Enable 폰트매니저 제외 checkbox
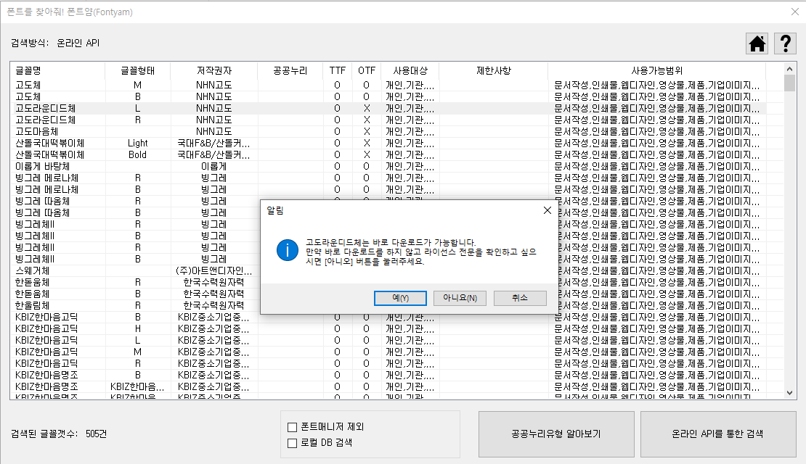This screenshot has width=806, height=464. [x=293, y=427]
